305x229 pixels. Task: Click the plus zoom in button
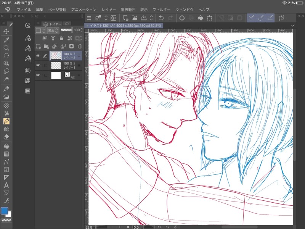[x=120, y=227]
